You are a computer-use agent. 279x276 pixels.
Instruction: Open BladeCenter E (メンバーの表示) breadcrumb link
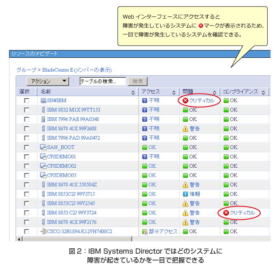(77, 70)
